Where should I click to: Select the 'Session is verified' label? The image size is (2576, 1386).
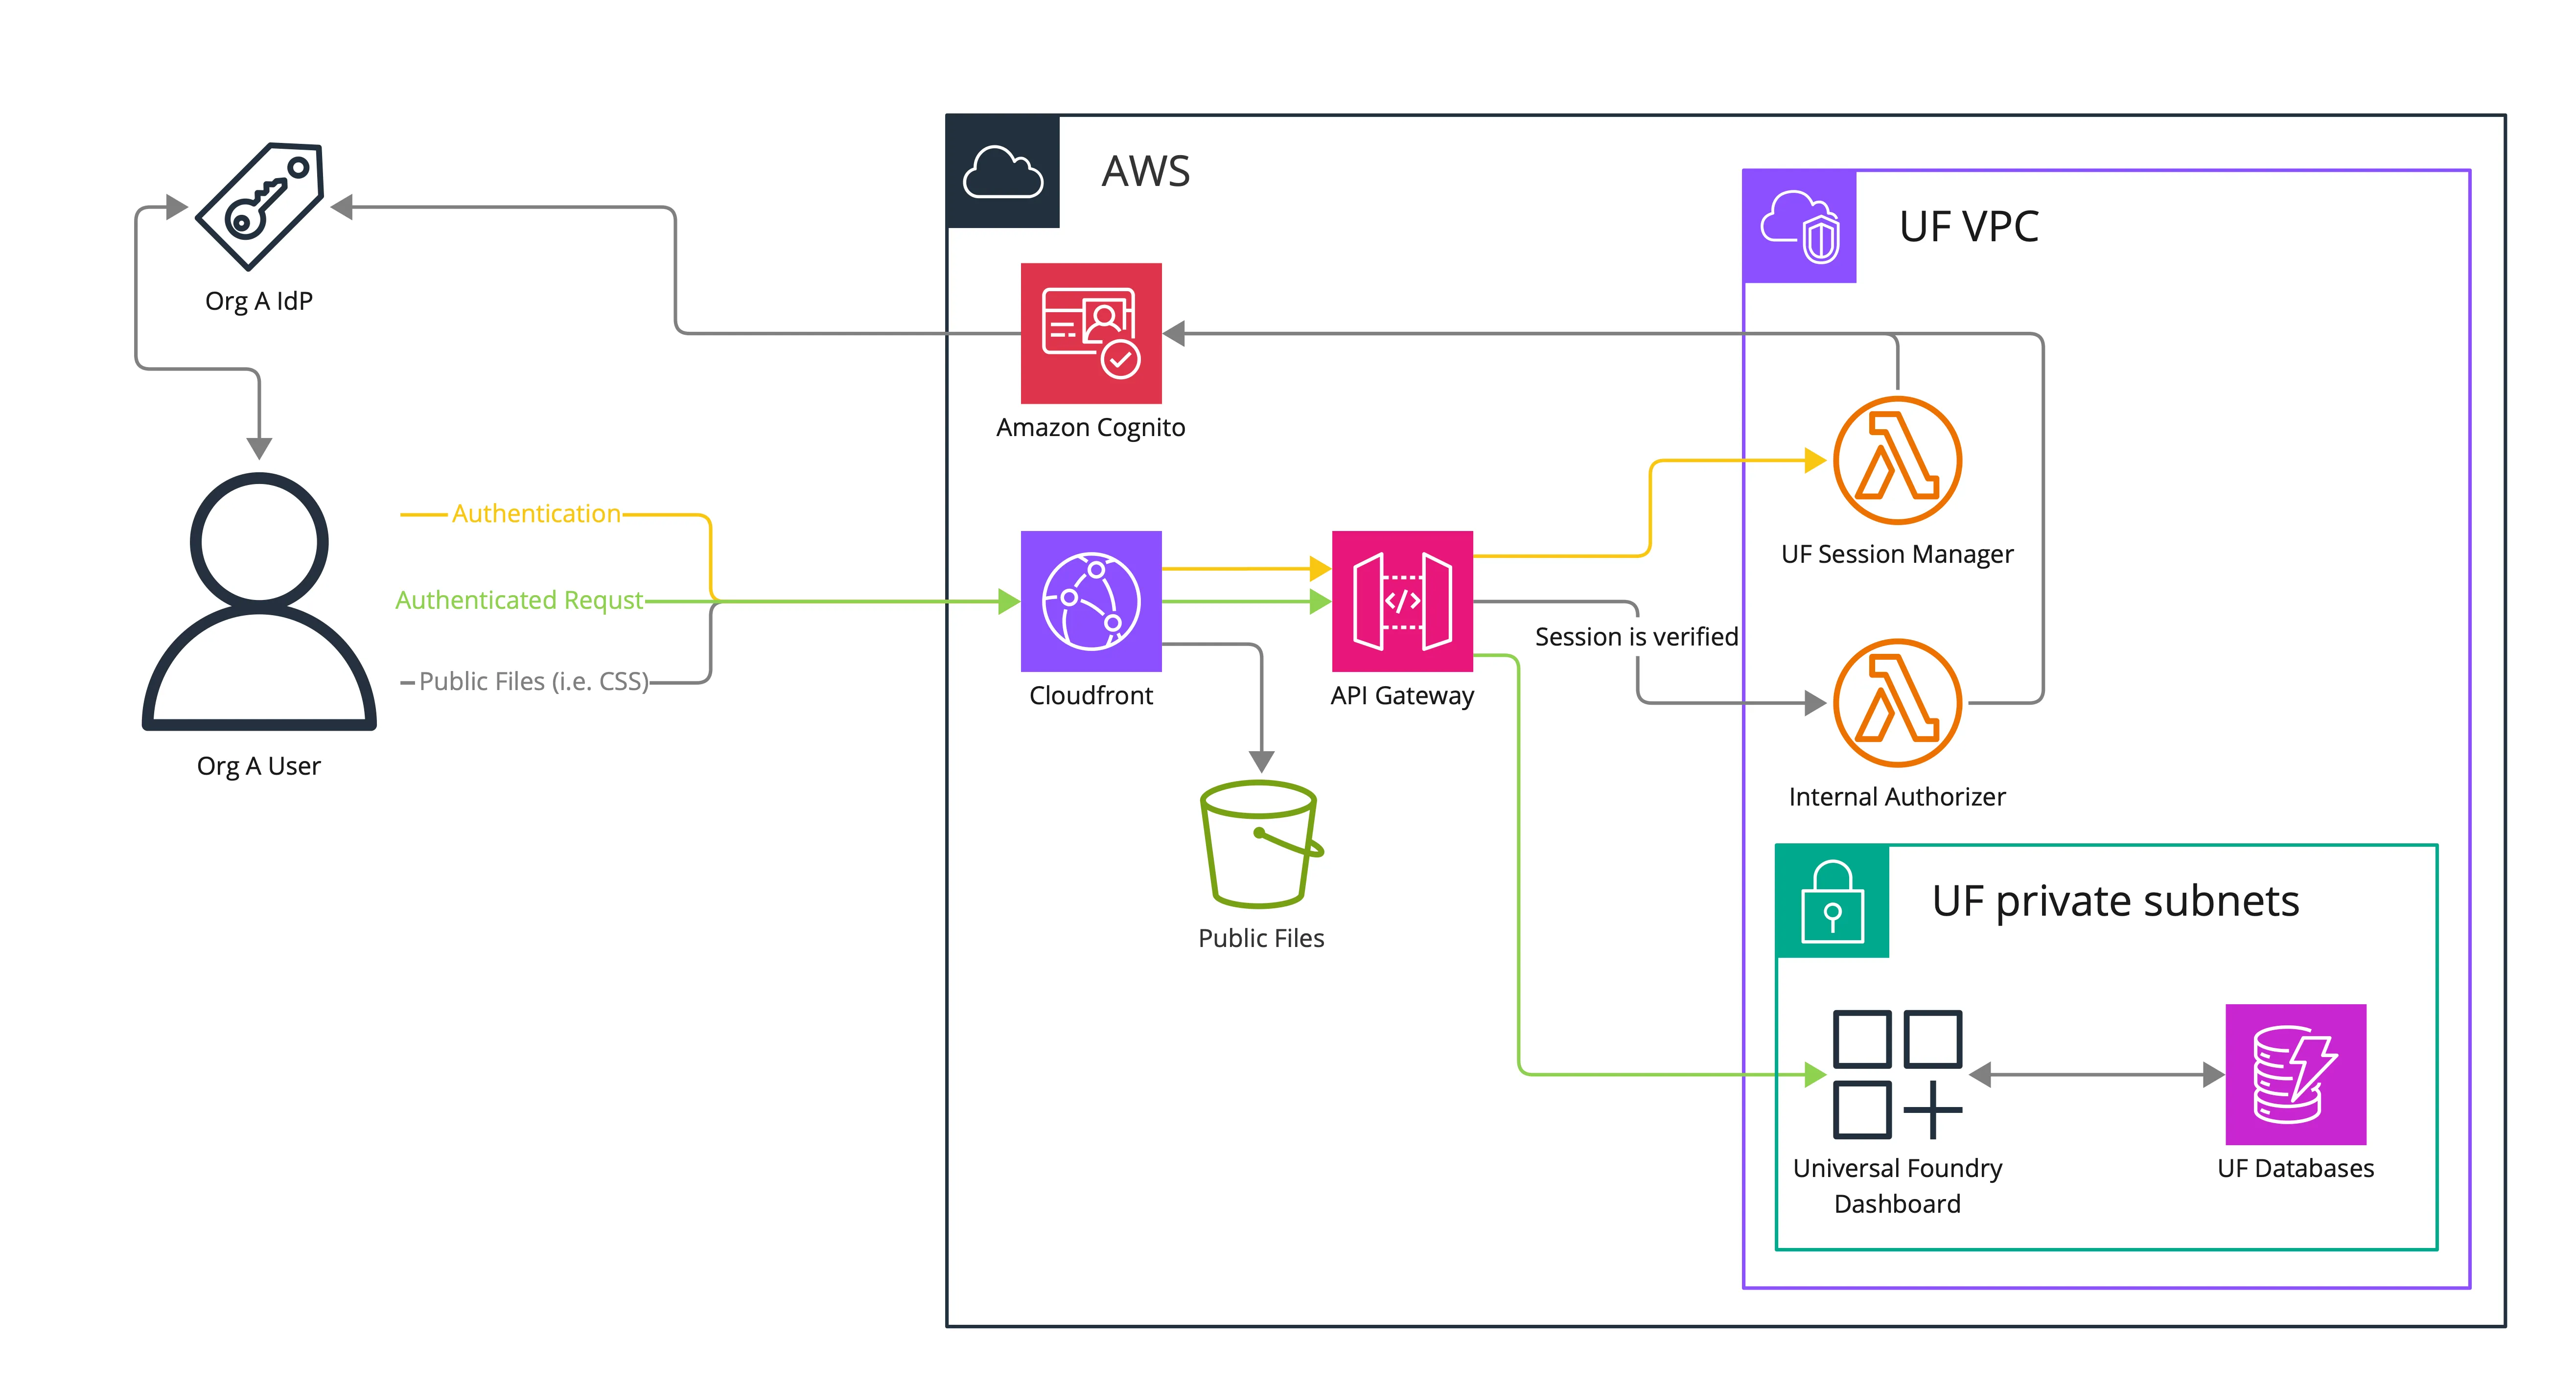tap(1637, 637)
